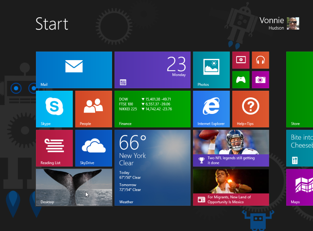Click Vonnie Hudson account picture
The height and width of the screenshot is (231, 313).
(293, 24)
